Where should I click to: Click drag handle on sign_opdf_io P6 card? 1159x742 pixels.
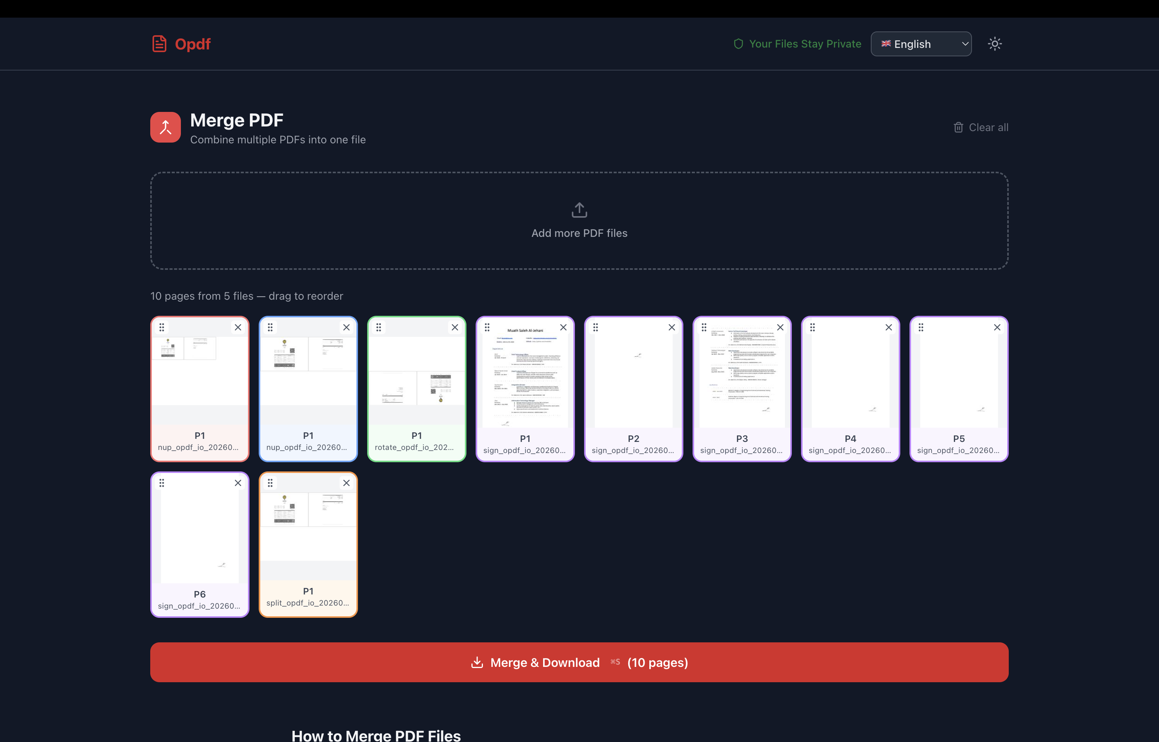(x=162, y=483)
